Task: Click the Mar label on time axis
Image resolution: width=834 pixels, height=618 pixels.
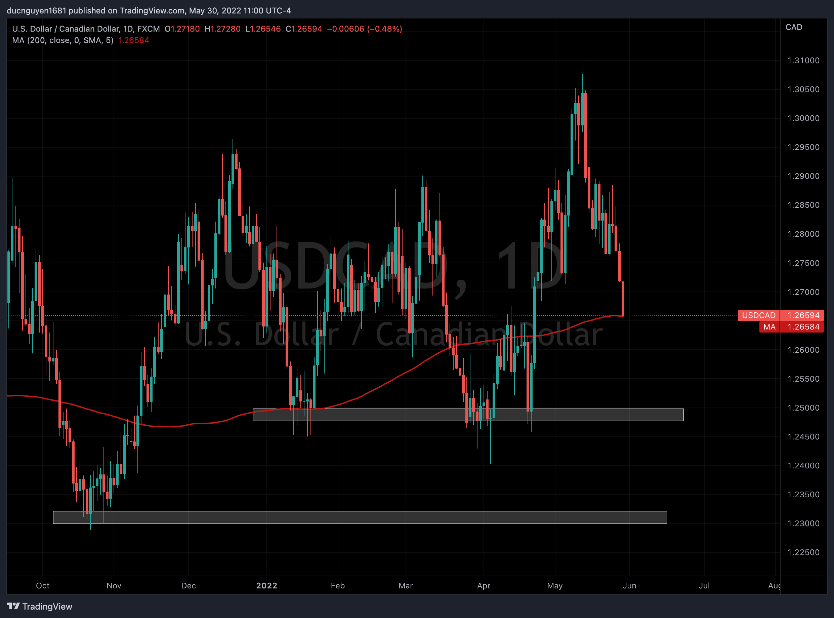Action: point(406,585)
